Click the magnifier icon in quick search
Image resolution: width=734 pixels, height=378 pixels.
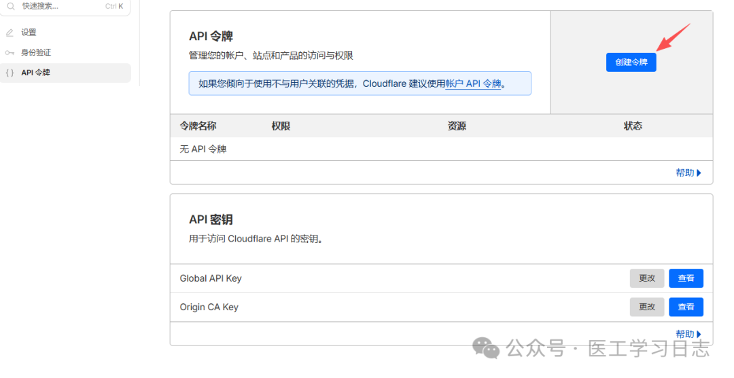(11, 6)
